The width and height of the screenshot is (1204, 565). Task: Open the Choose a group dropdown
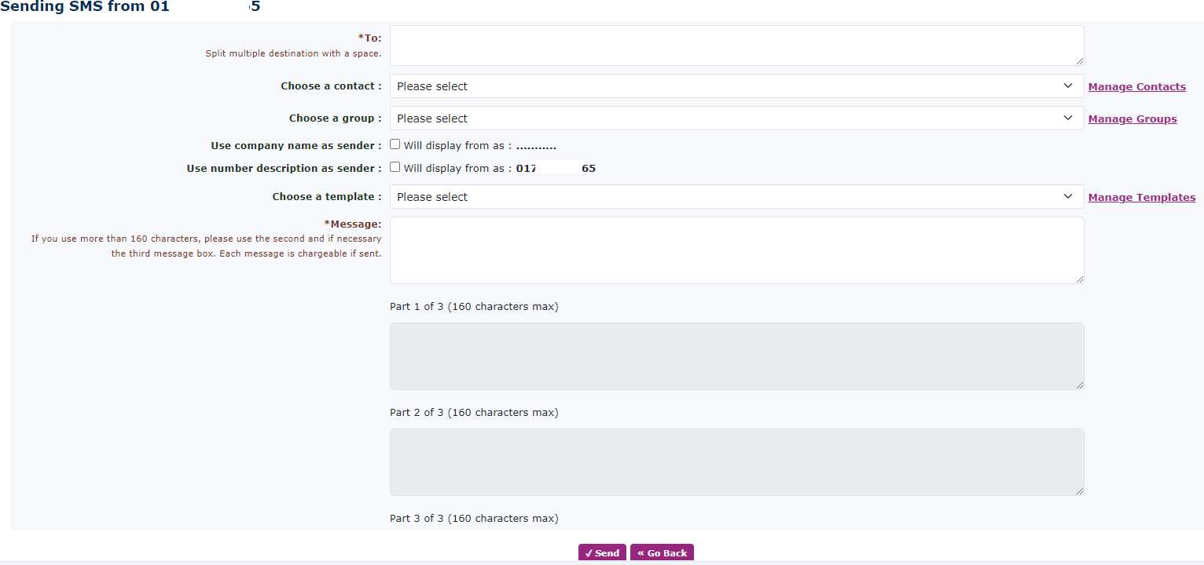coord(736,118)
